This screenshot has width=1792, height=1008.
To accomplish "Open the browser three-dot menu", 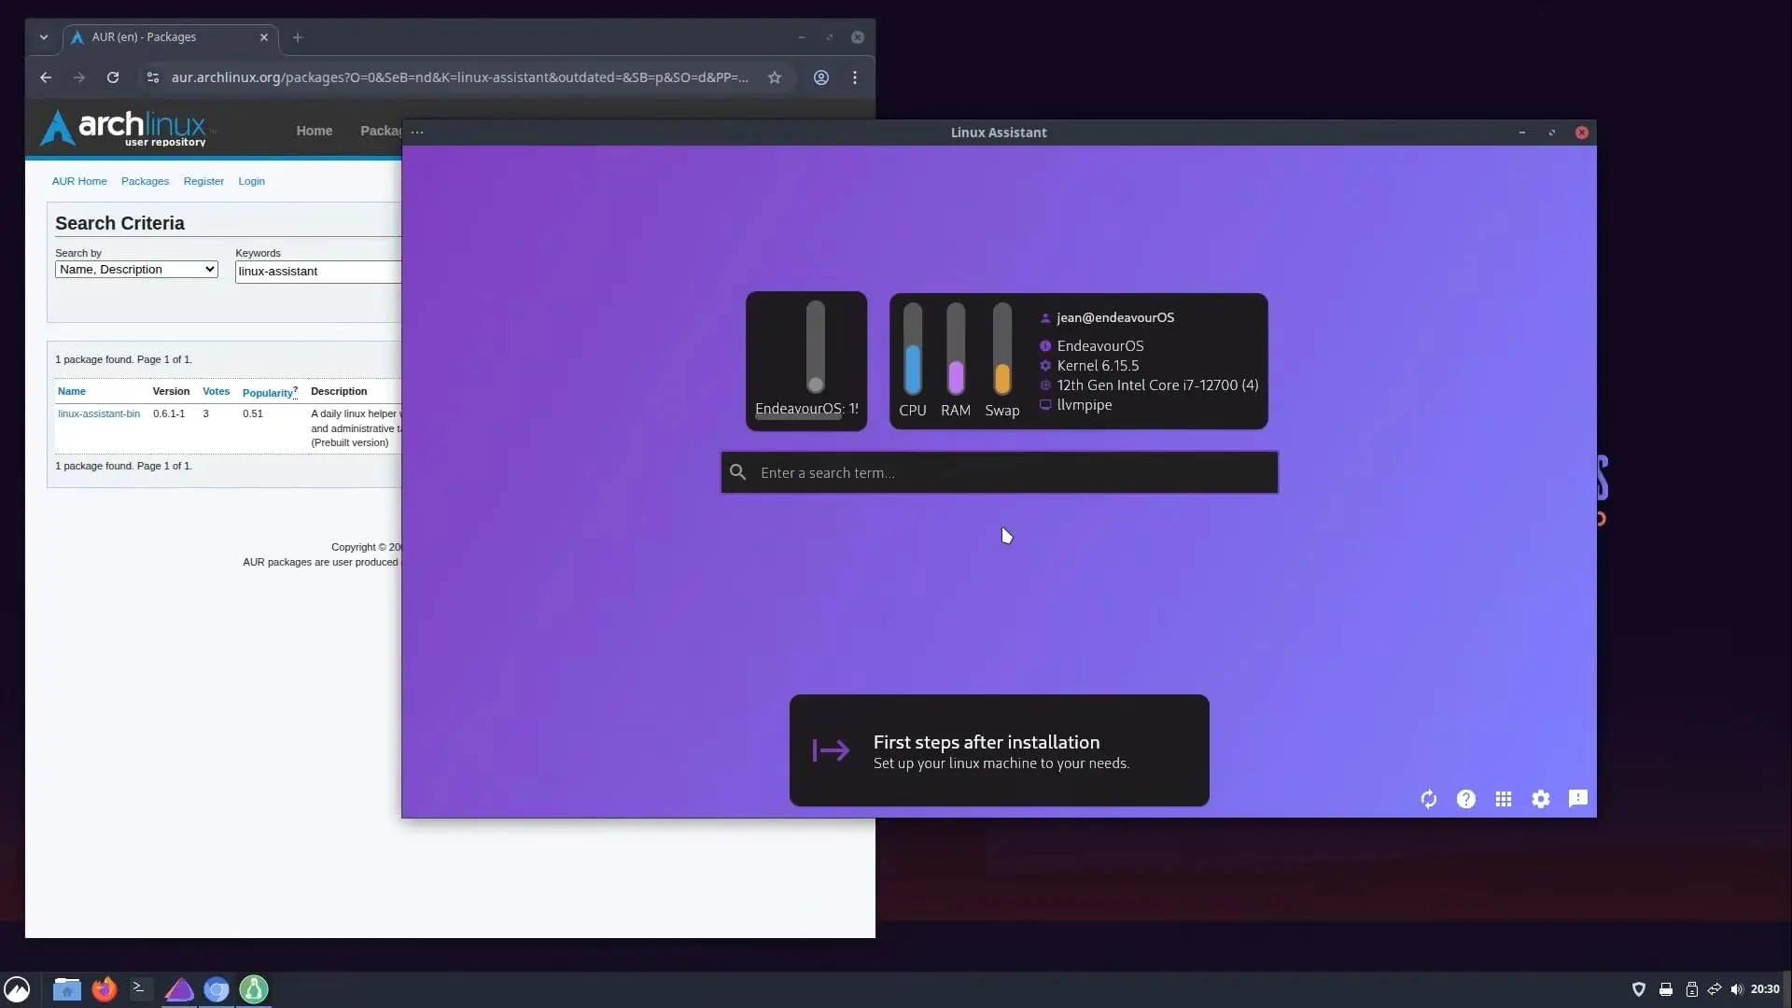I will tap(855, 77).
